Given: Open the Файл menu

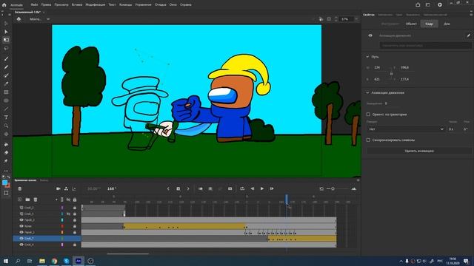Looking at the screenshot, I should click(x=34, y=5).
